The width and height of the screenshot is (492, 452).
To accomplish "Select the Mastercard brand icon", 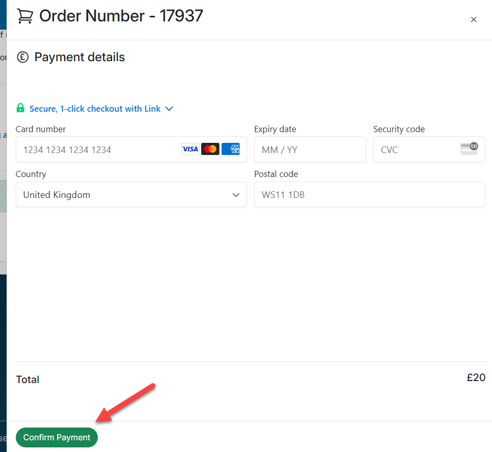I will 210,148.
